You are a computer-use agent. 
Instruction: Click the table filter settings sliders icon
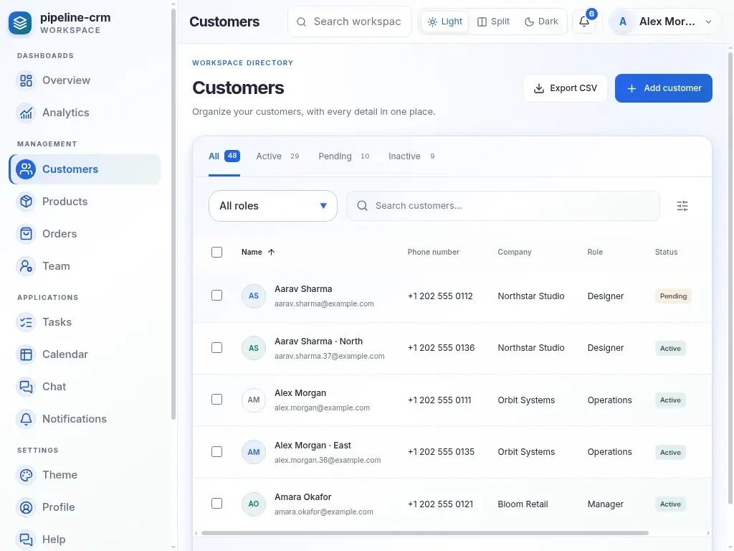(x=682, y=206)
